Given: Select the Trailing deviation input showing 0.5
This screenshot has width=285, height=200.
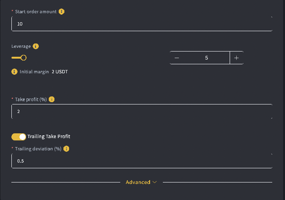Looking at the screenshot, I should click(x=142, y=161).
